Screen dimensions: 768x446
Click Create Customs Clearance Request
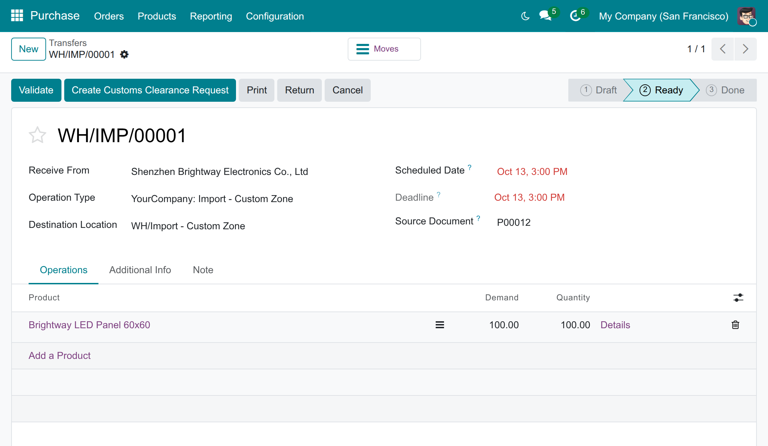click(150, 90)
